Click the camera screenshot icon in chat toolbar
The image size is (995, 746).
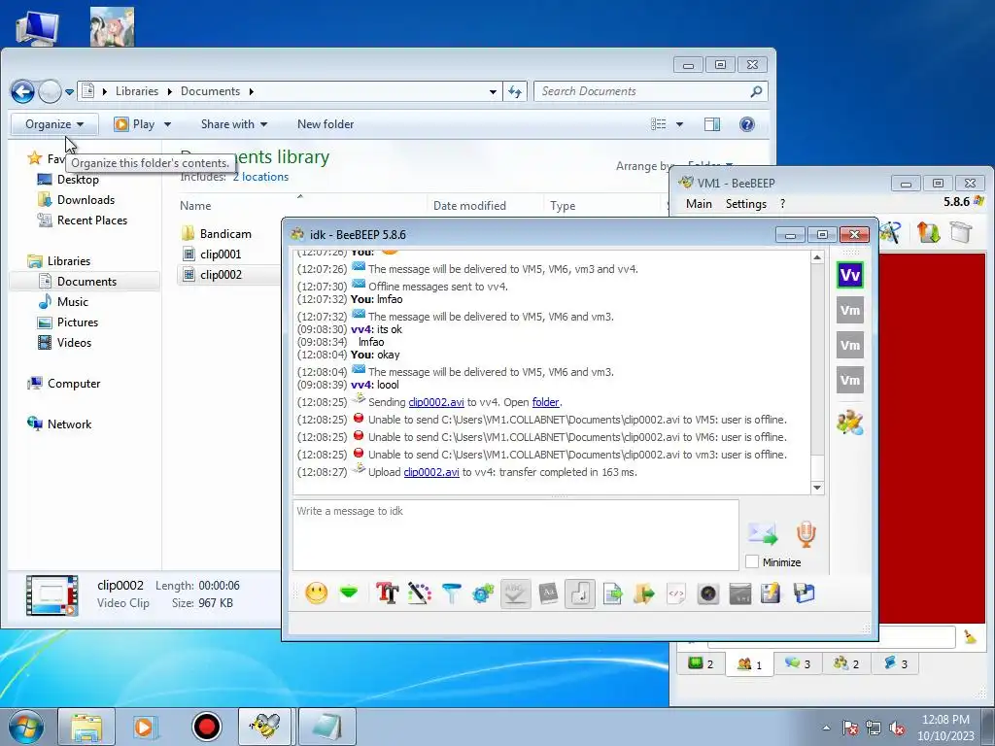tap(707, 593)
